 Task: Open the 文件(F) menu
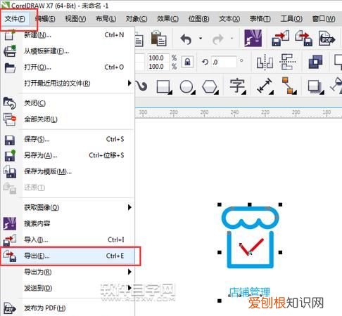[x=15, y=19]
